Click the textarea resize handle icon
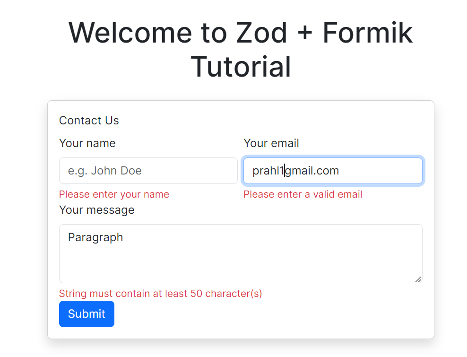The height and width of the screenshot is (357, 467). (x=418, y=279)
